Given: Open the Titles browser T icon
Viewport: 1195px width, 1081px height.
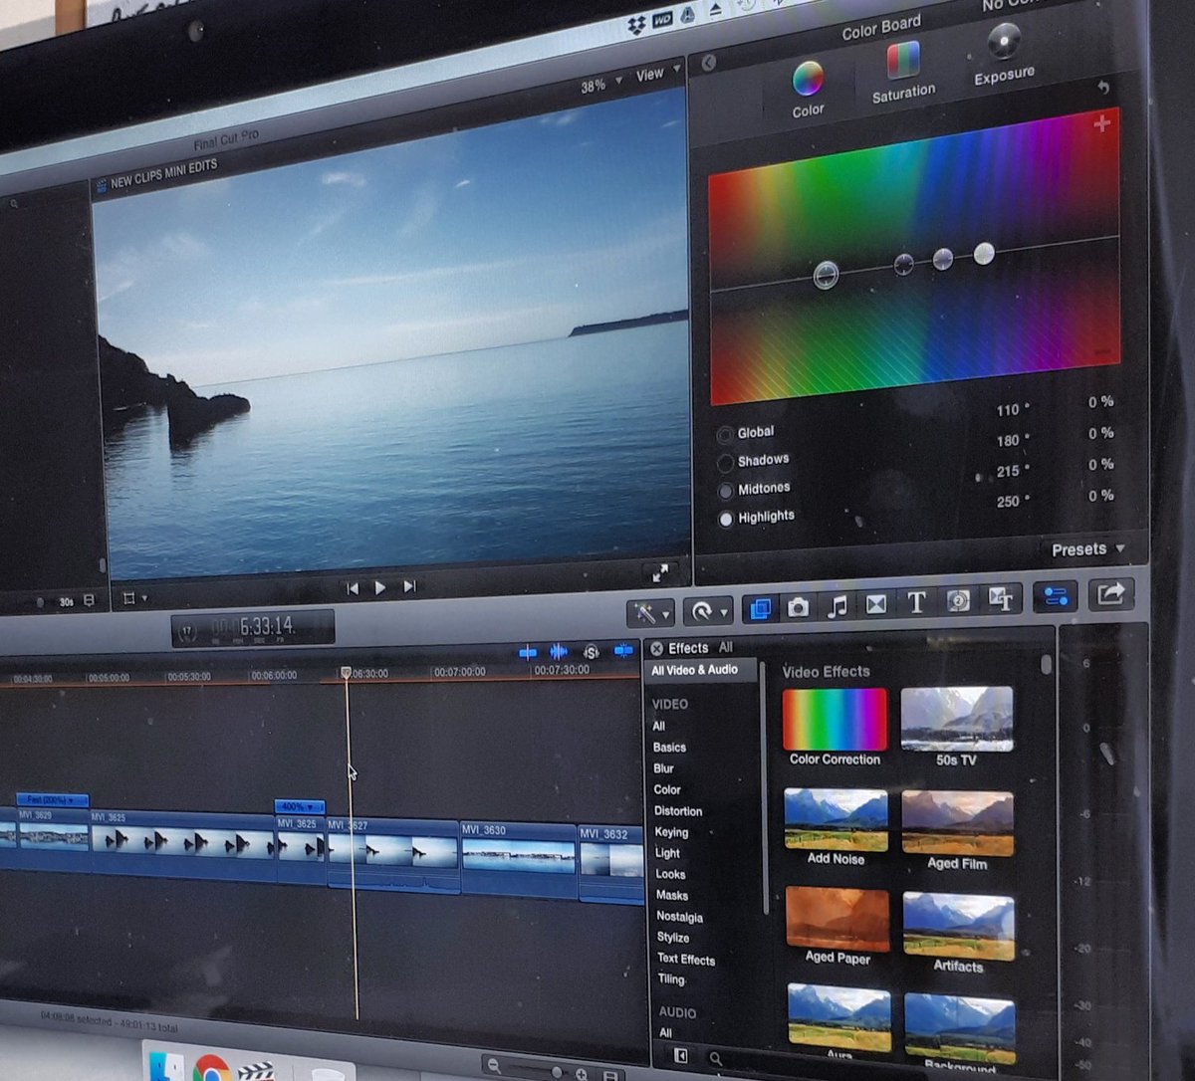Looking at the screenshot, I should click(916, 602).
